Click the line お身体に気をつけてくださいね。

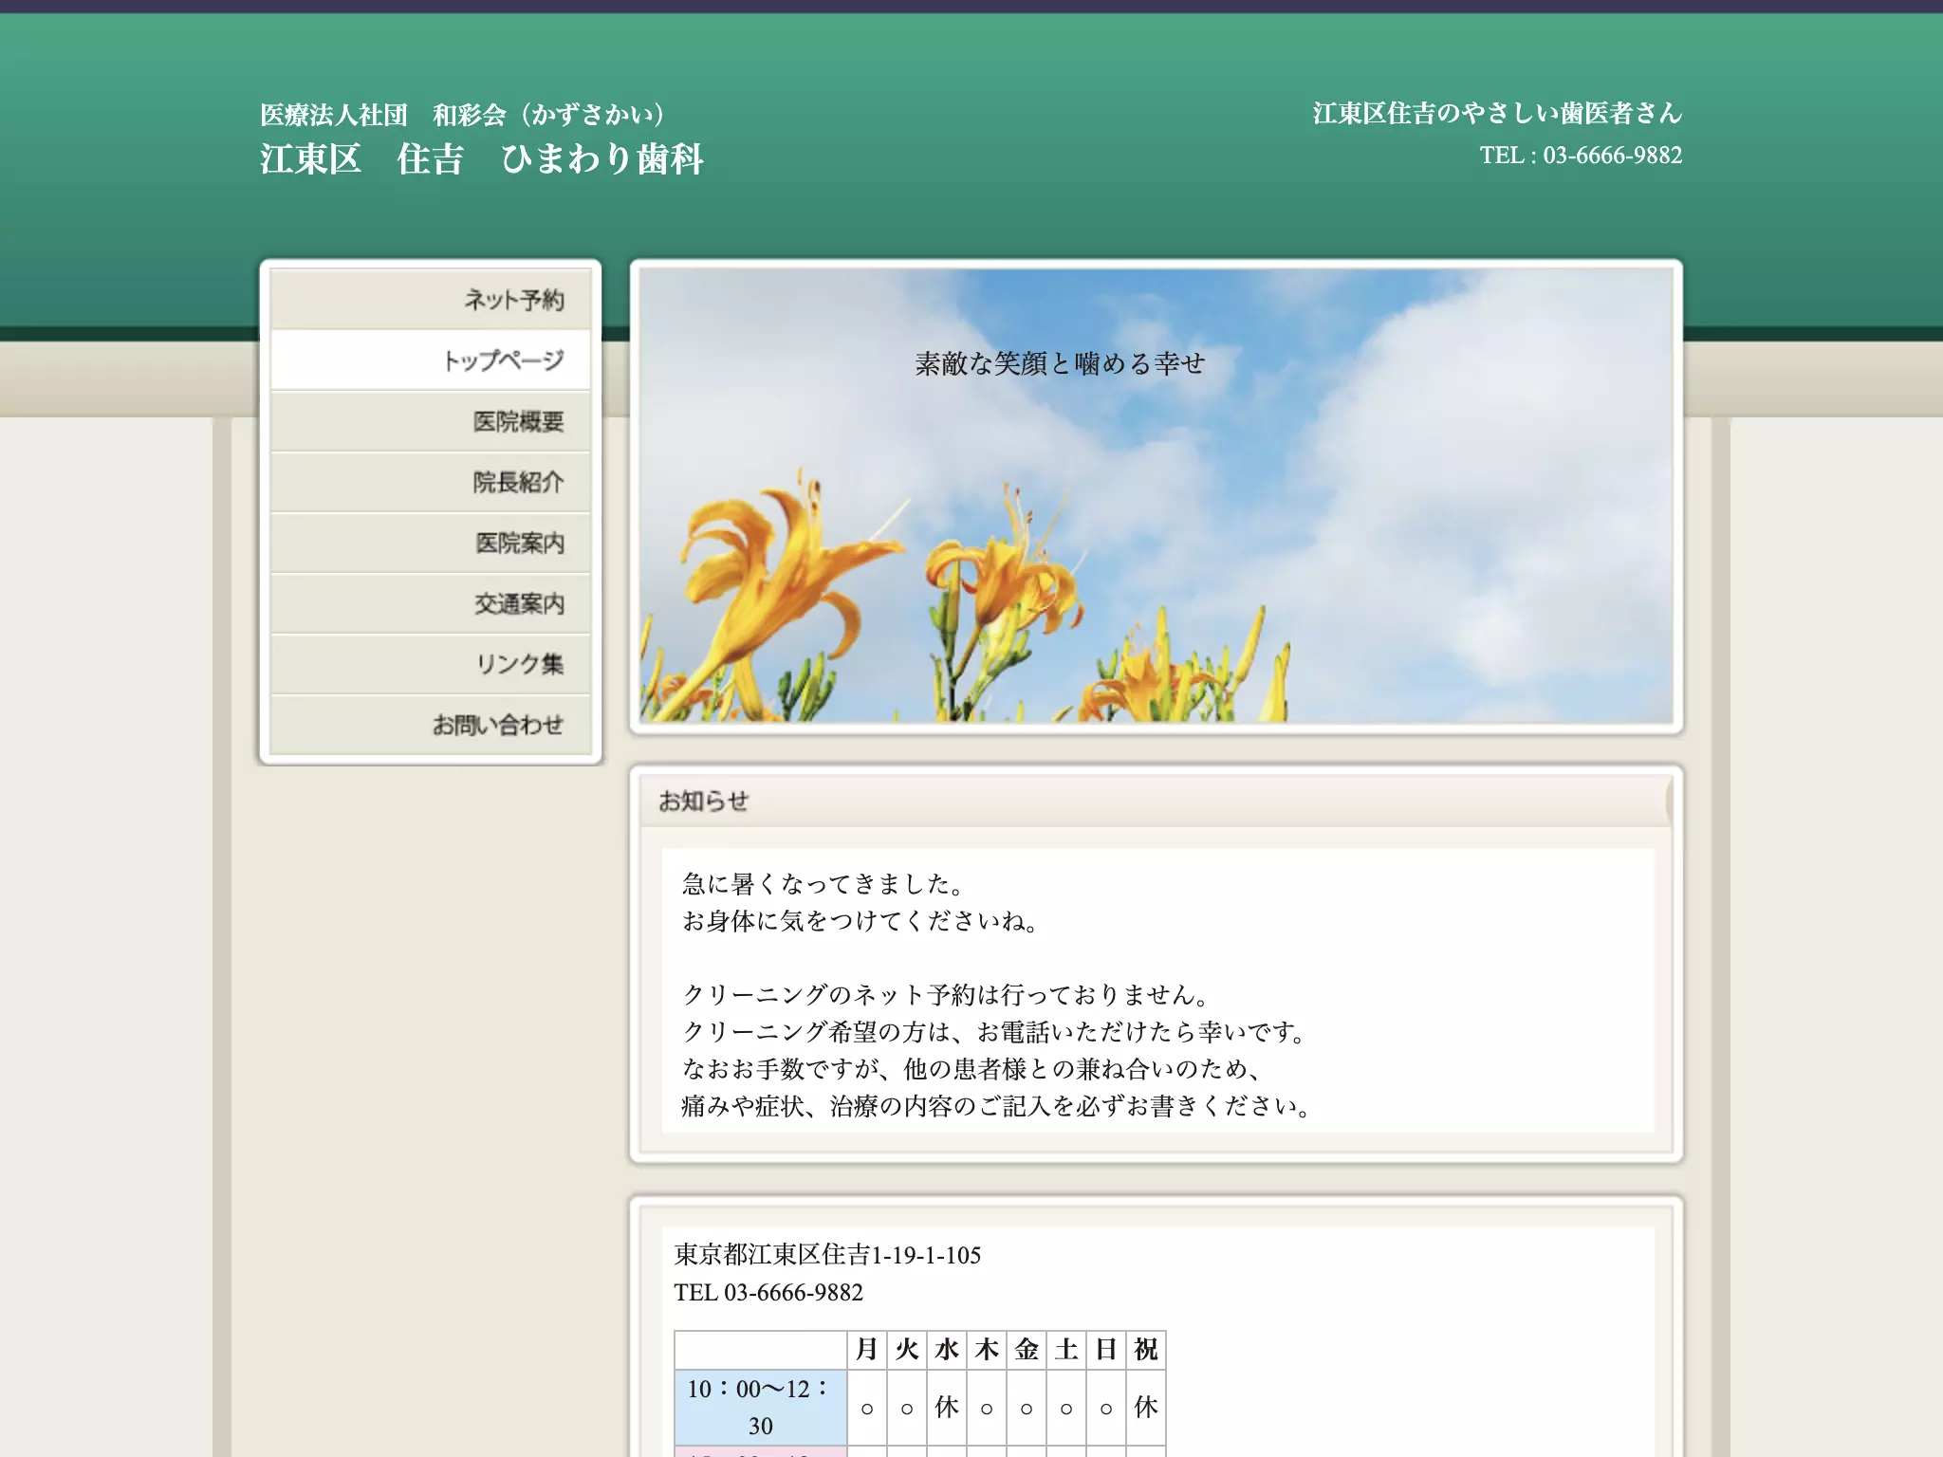[860, 921]
